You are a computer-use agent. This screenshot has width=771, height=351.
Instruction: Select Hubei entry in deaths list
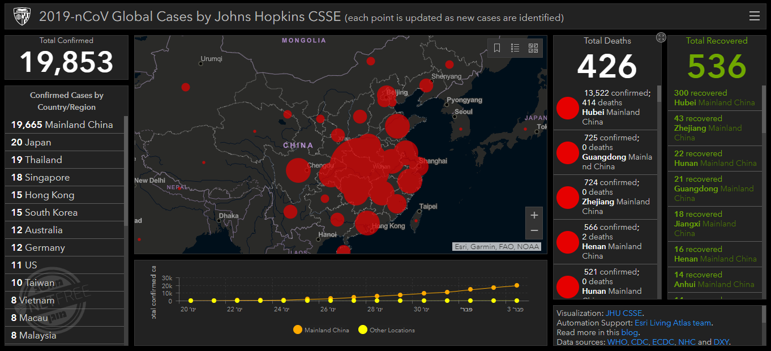click(605, 108)
